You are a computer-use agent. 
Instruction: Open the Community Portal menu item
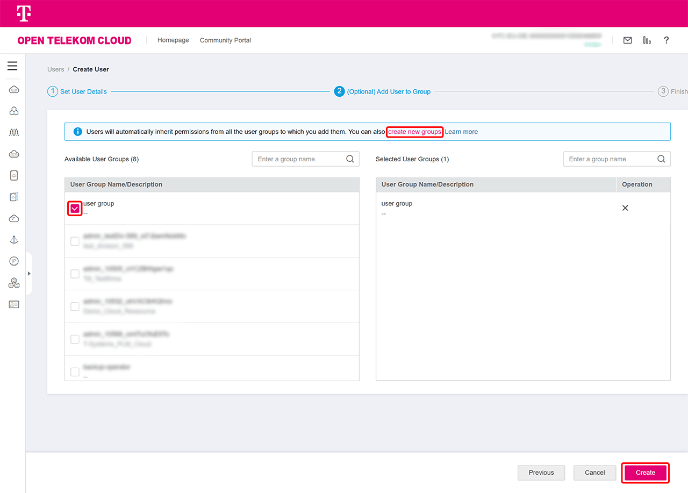225,40
